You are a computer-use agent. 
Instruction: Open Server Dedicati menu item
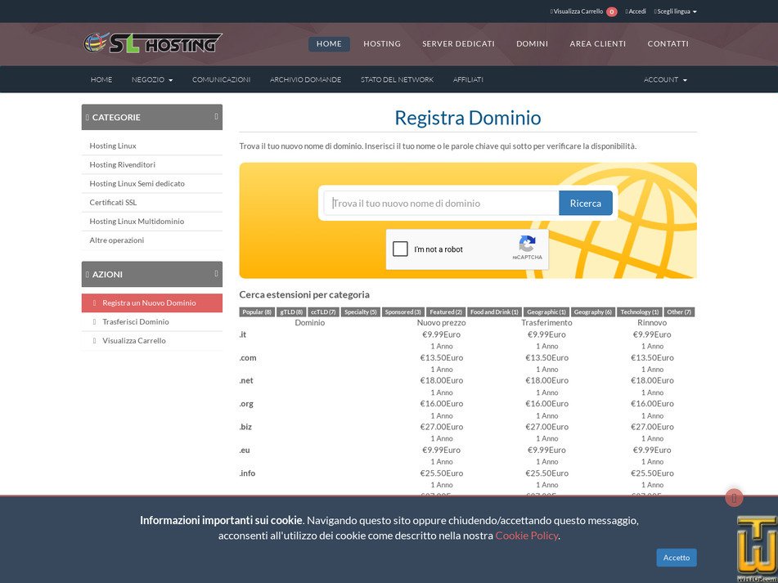(458, 43)
